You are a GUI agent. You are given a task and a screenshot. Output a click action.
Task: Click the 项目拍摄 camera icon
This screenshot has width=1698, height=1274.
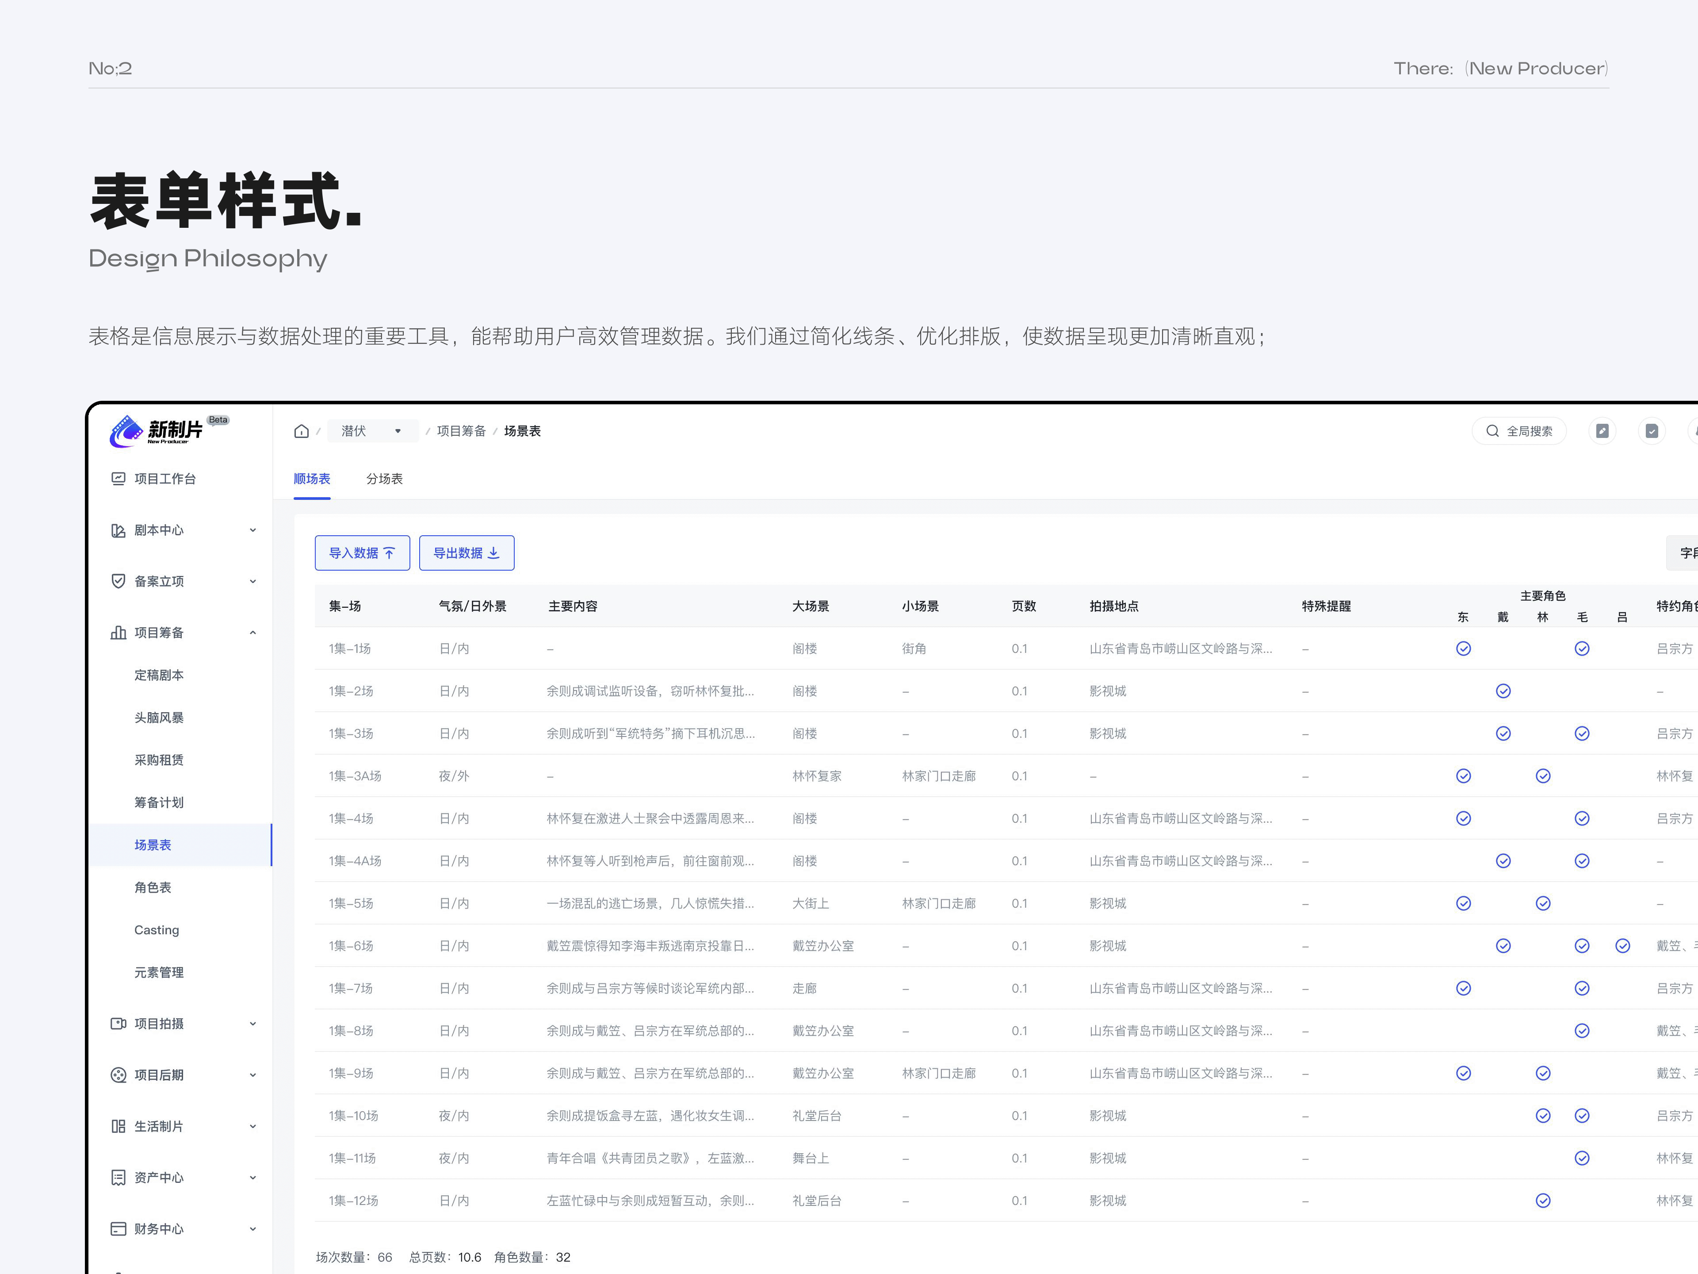[x=118, y=1024]
